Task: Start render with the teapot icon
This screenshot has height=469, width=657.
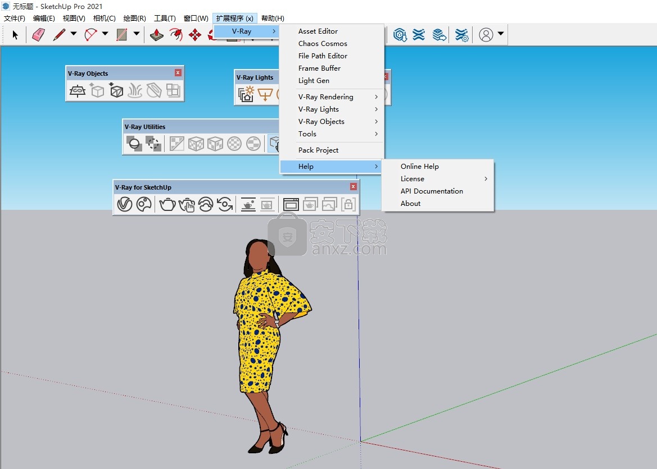Action: pos(167,204)
